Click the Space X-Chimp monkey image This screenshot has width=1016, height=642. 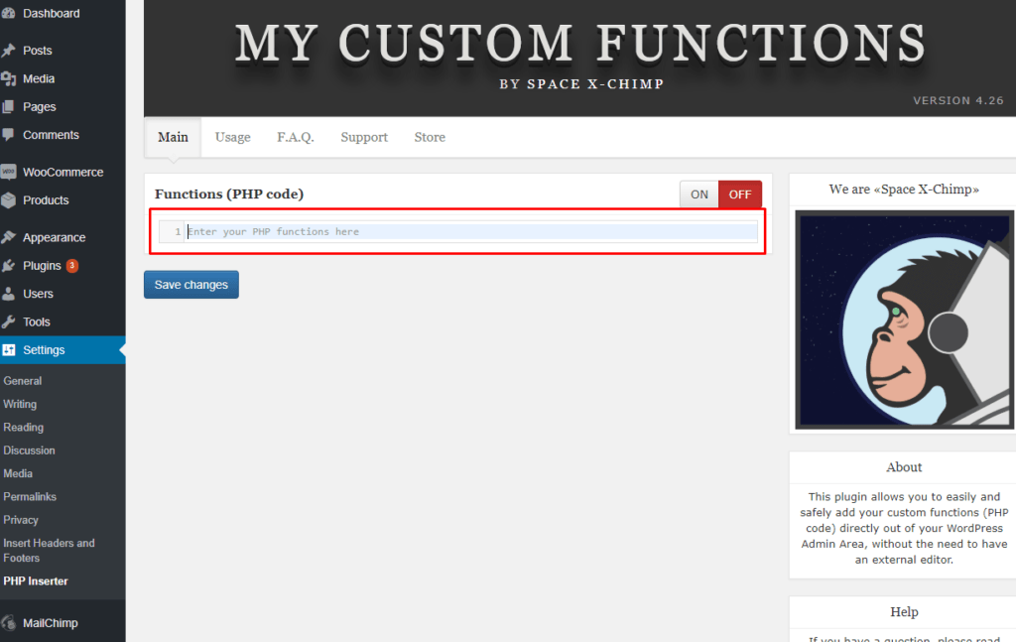[x=904, y=320]
